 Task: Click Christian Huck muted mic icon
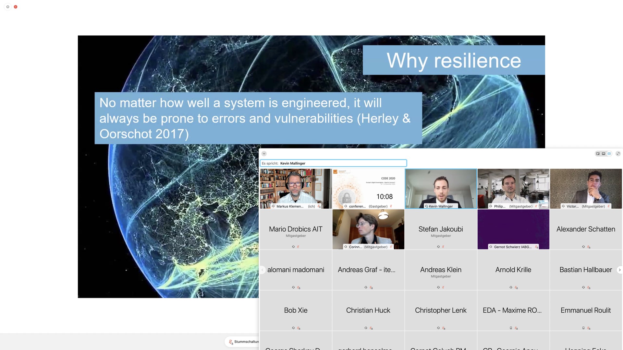pos(371,328)
